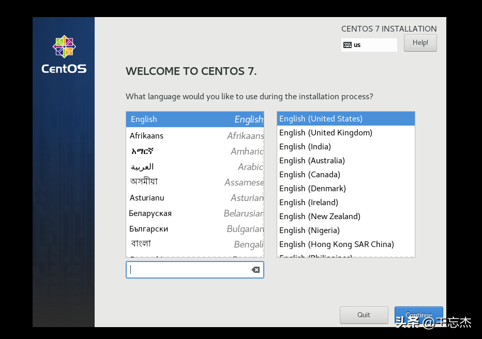Image resolution: width=482 pixels, height=339 pixels.
Task: Select the Assamese language row
Action: 195,182
